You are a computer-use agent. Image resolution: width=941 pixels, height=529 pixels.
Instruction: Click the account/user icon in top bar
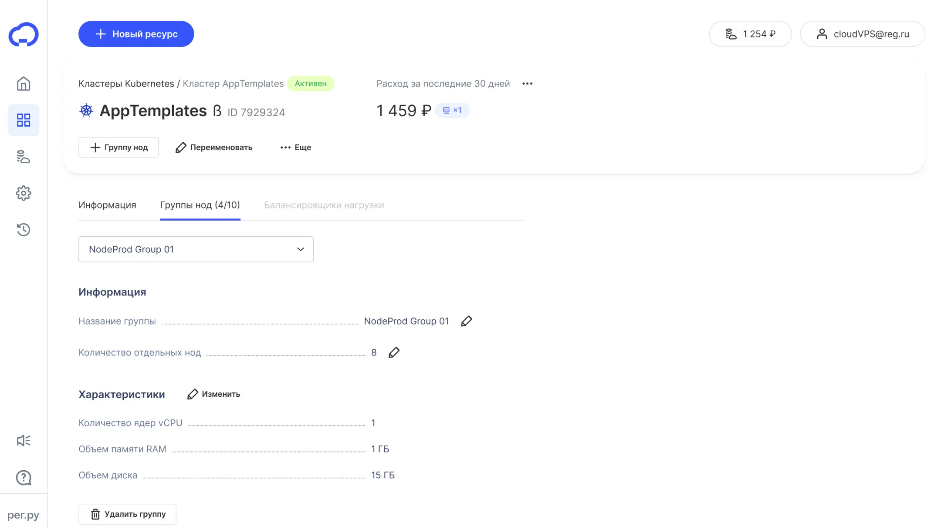[x=821, y=33]
